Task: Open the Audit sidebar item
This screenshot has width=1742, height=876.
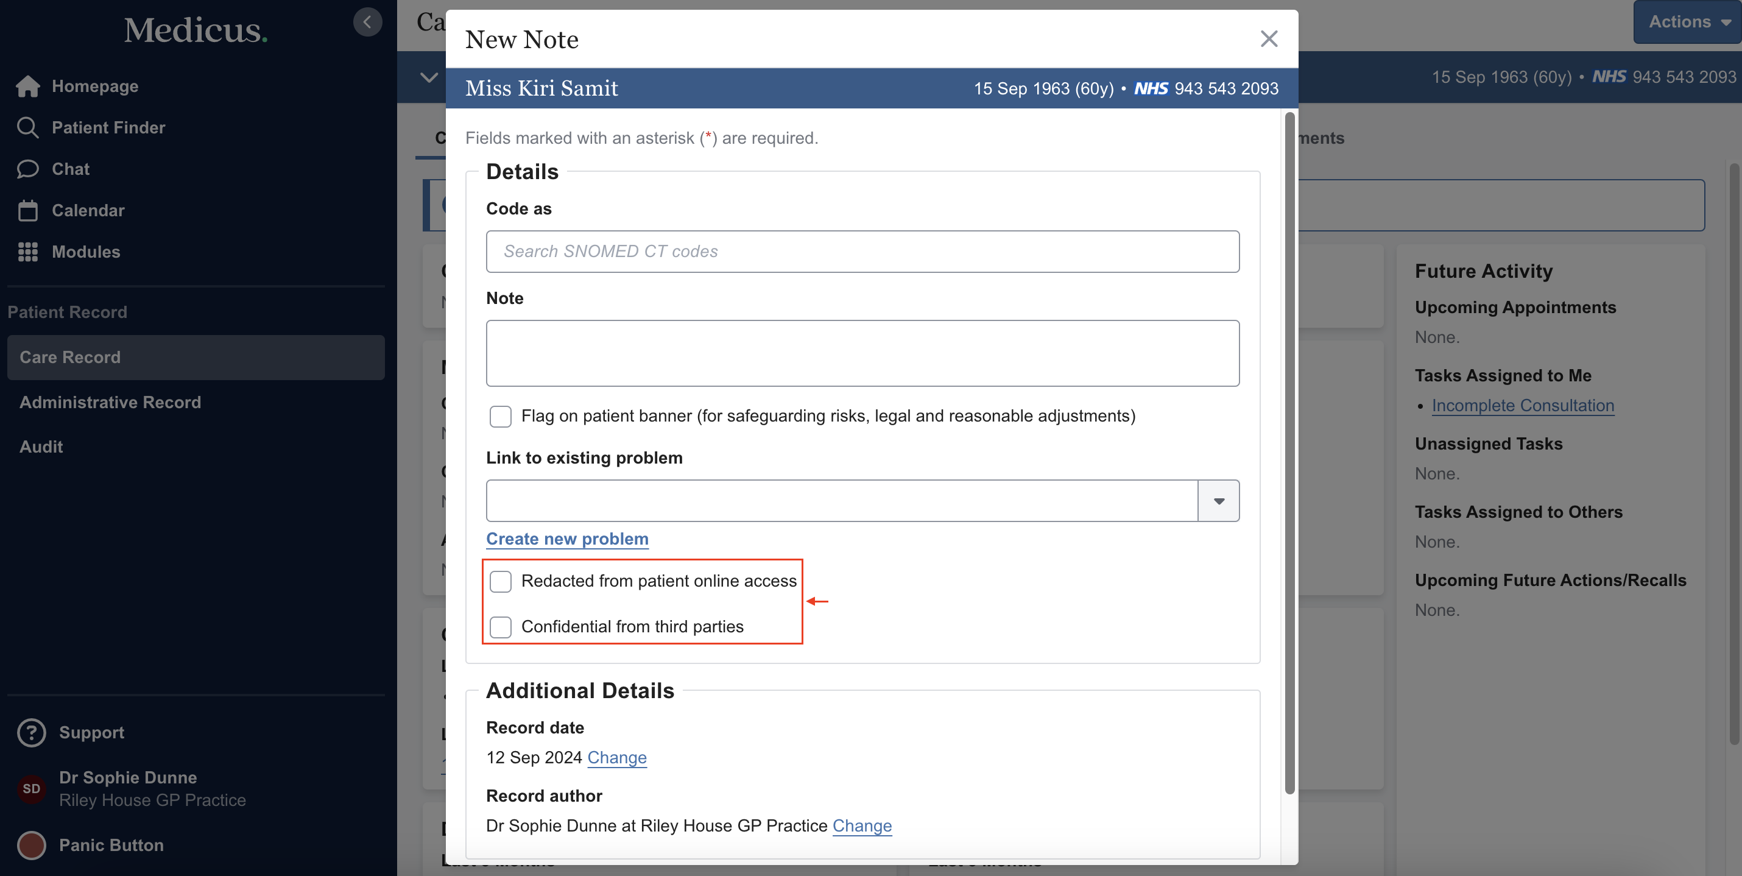Action: 41,447
